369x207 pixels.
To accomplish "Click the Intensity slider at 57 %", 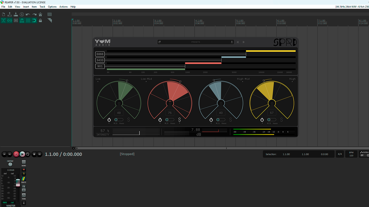I will pos(136,132).
